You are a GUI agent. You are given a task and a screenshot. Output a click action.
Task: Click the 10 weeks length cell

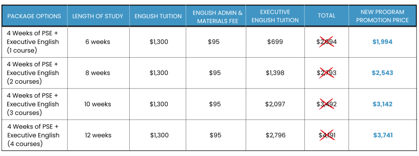coord(98,104)
